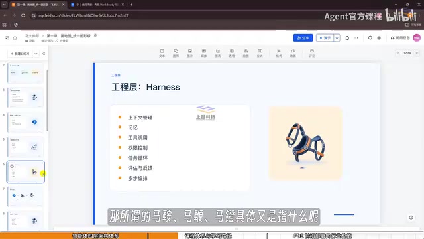Expand the new slide dropdown arrow
424x239 pixels.
[x=36, y=54]
